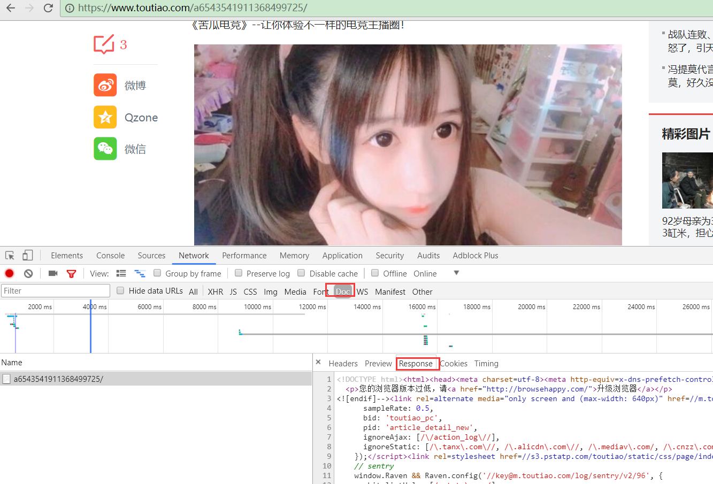Open the network throttling dropdown arrow
713x484 pixels.
coord(456,273)
